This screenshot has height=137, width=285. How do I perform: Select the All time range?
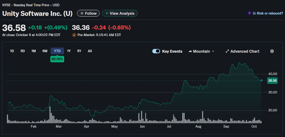point(90,51)
